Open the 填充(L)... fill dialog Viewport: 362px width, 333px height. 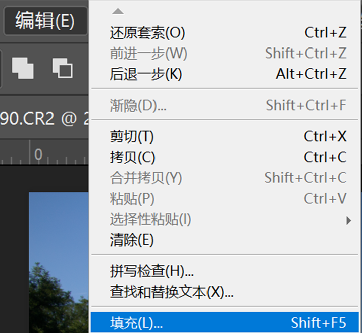pos(136,322)
